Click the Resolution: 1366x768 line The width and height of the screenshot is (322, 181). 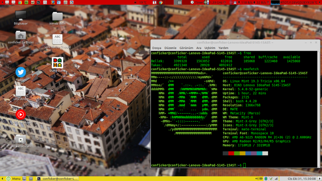tap(241, 105)
